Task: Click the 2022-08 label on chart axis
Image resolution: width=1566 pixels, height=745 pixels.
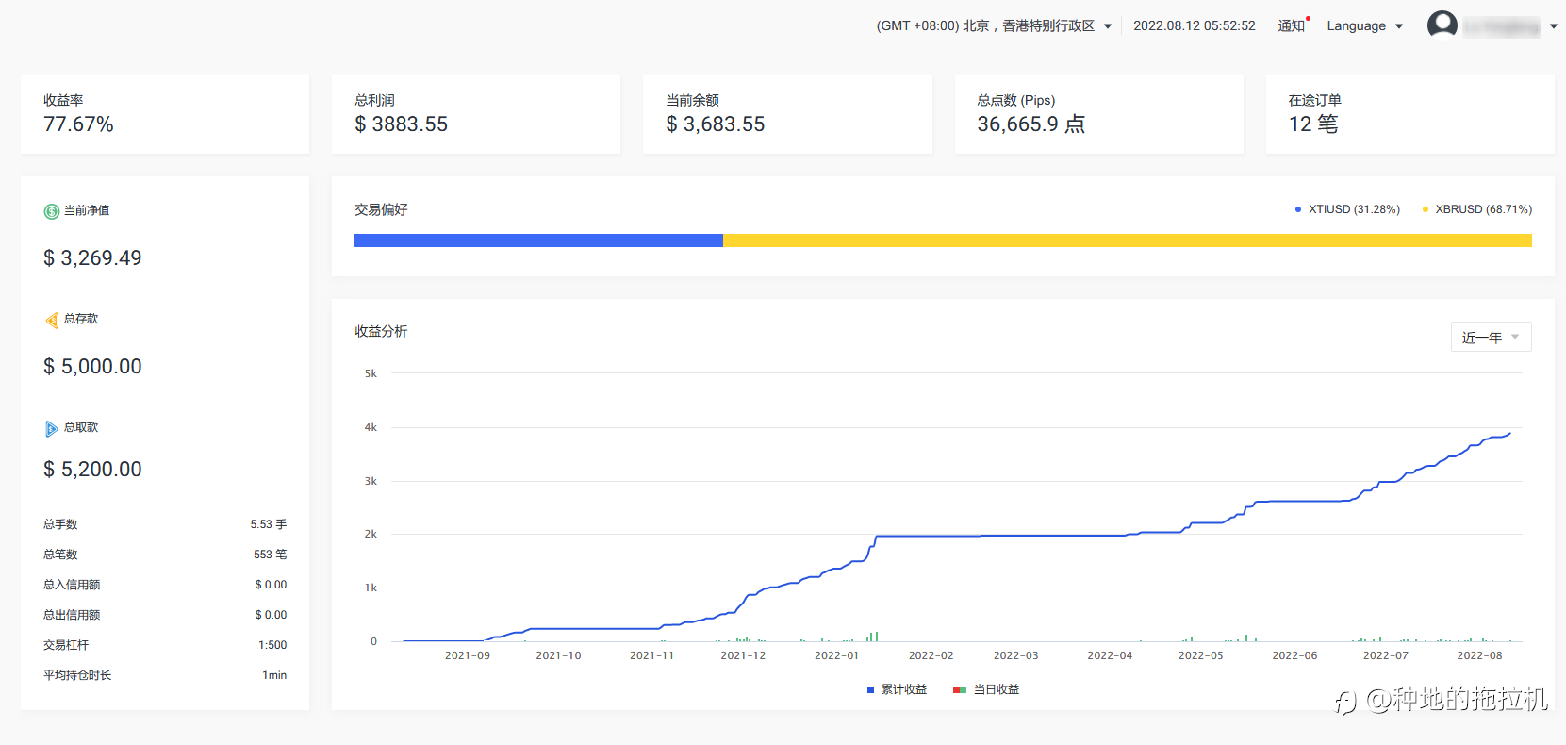Action: coord(1480,655)
